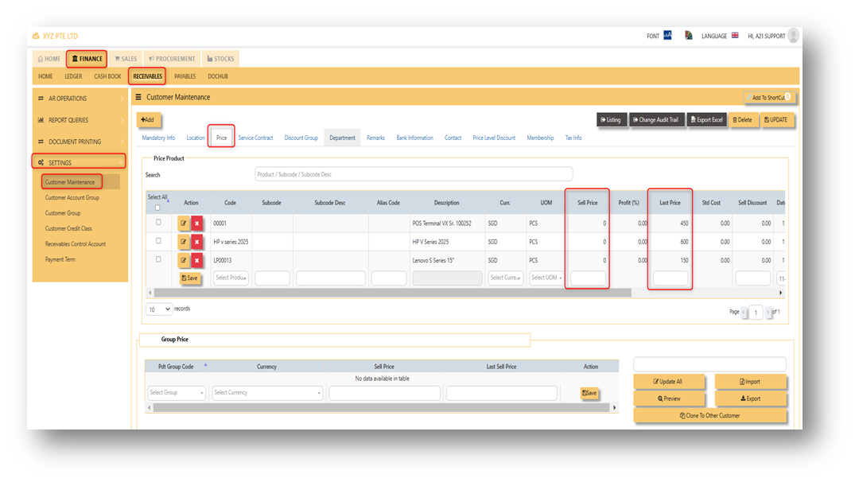Check the checkbox for LP00013 row
This screenshot has width=855, height=482.
point(158,259)
